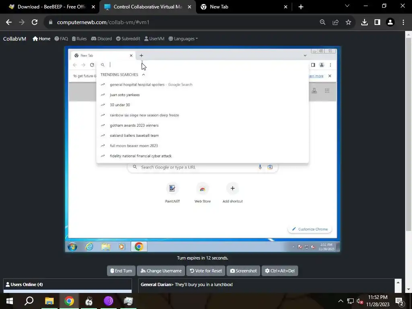Screen dimensions: 412x309
Task: Select the '30 under 30' suggestion
Action: point(202,105)
